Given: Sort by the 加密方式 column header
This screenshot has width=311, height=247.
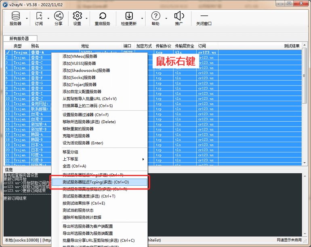Looking at the screenshot, I should tap(144, 46).
